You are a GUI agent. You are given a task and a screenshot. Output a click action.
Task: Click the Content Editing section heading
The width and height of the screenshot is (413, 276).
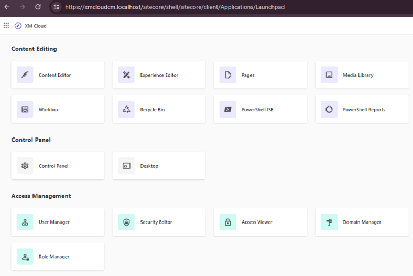[x=34, y=49]
